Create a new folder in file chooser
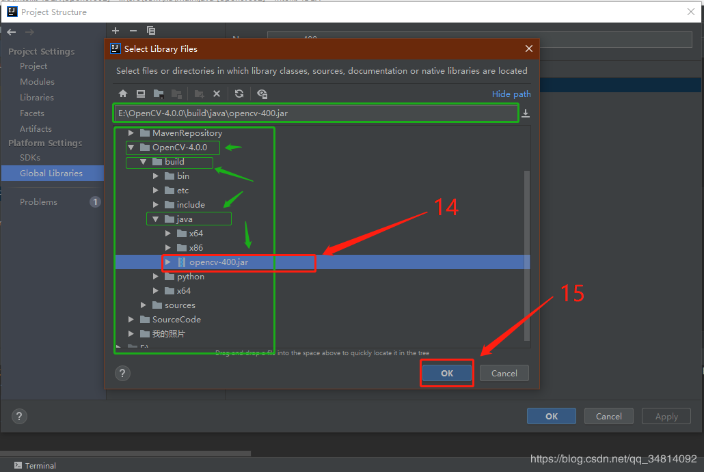 click(x=200, y=94)
